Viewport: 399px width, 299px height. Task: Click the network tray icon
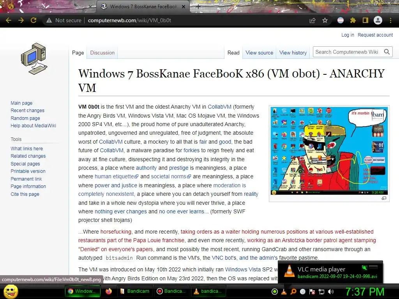[x=321, y=292]
